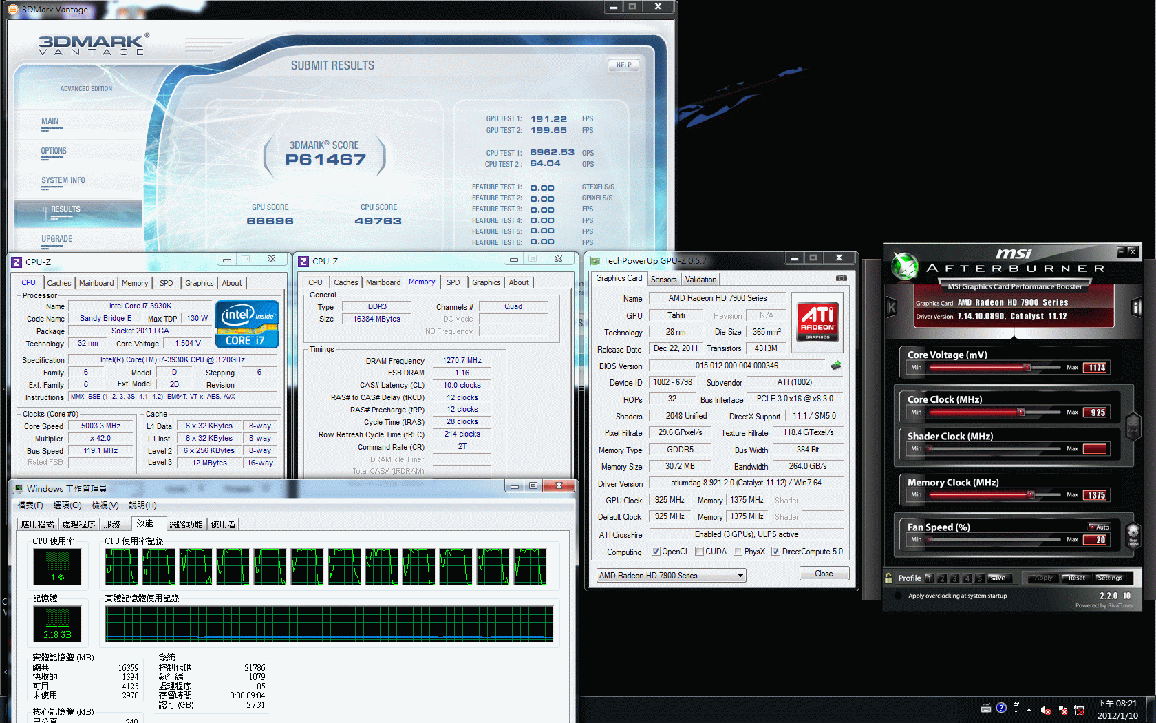This screenshot has width=1156, height=723.
Task: Click the keyboard input method taskbar icon
Action: 986,708
